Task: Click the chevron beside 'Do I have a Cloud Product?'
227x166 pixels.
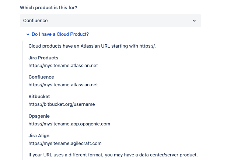Action: click(x=28, y=34)
